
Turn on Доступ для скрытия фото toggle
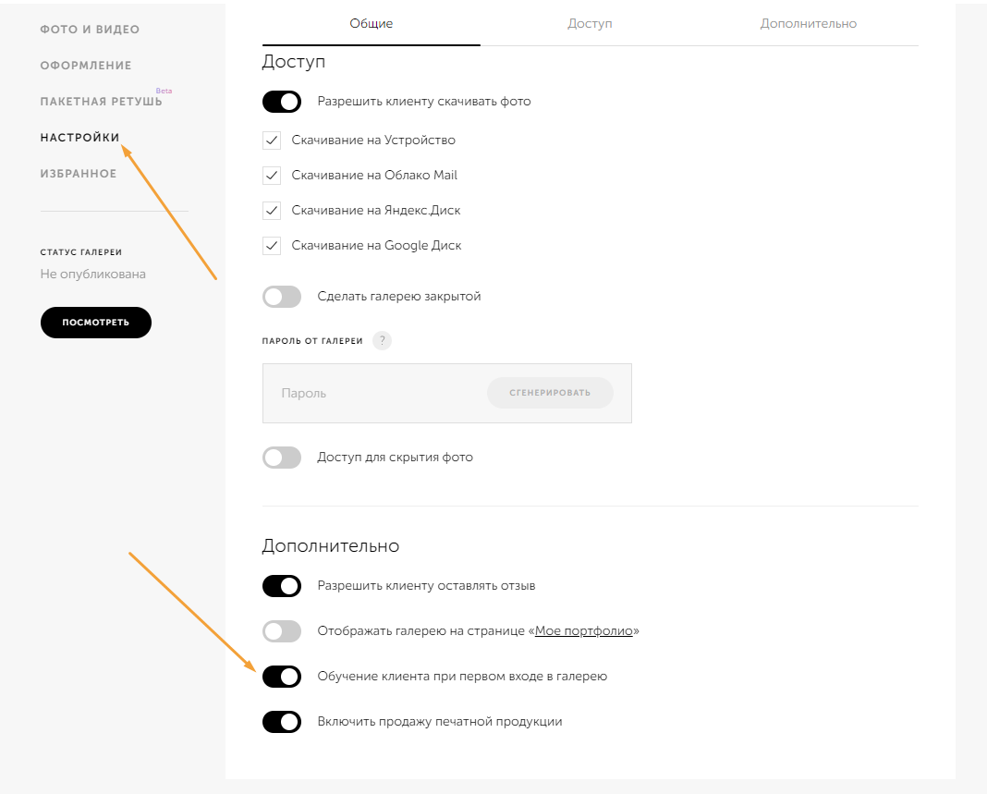pos(282,458)
